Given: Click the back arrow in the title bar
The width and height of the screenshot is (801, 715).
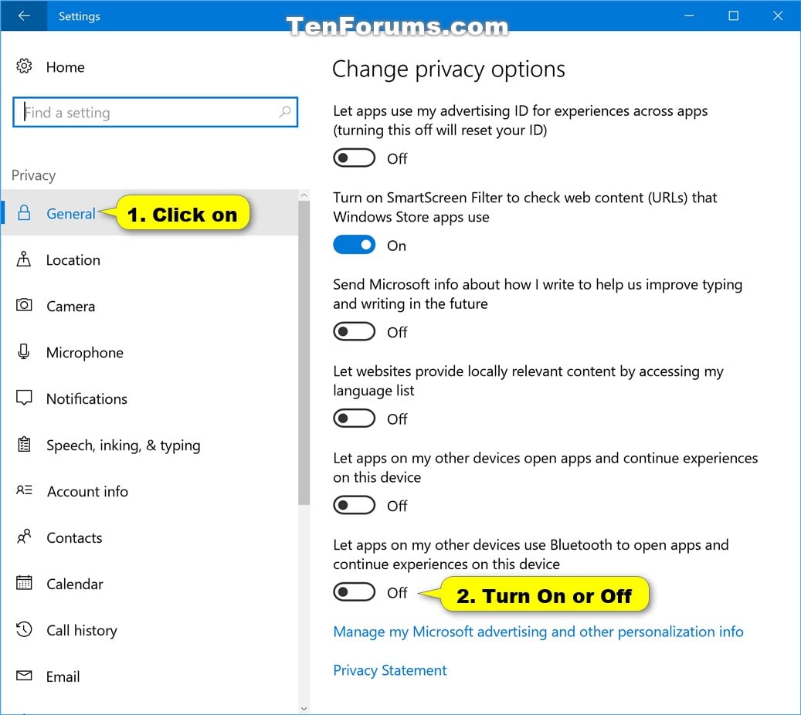Looking at the screenshot, I should click(23, 16).
